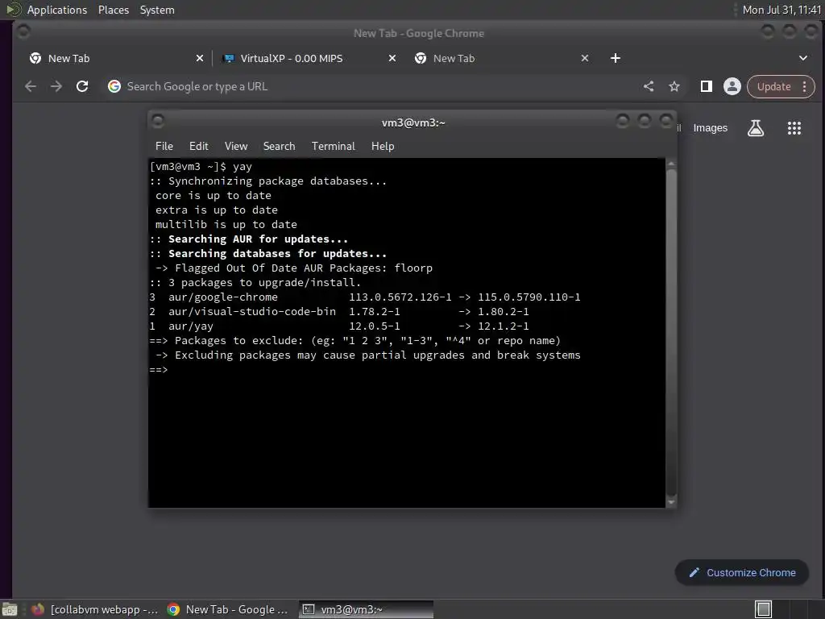Click the 'multilib is up to date' line
The width and height of the screenshot is (825, 619).
(x=226, y=225)
